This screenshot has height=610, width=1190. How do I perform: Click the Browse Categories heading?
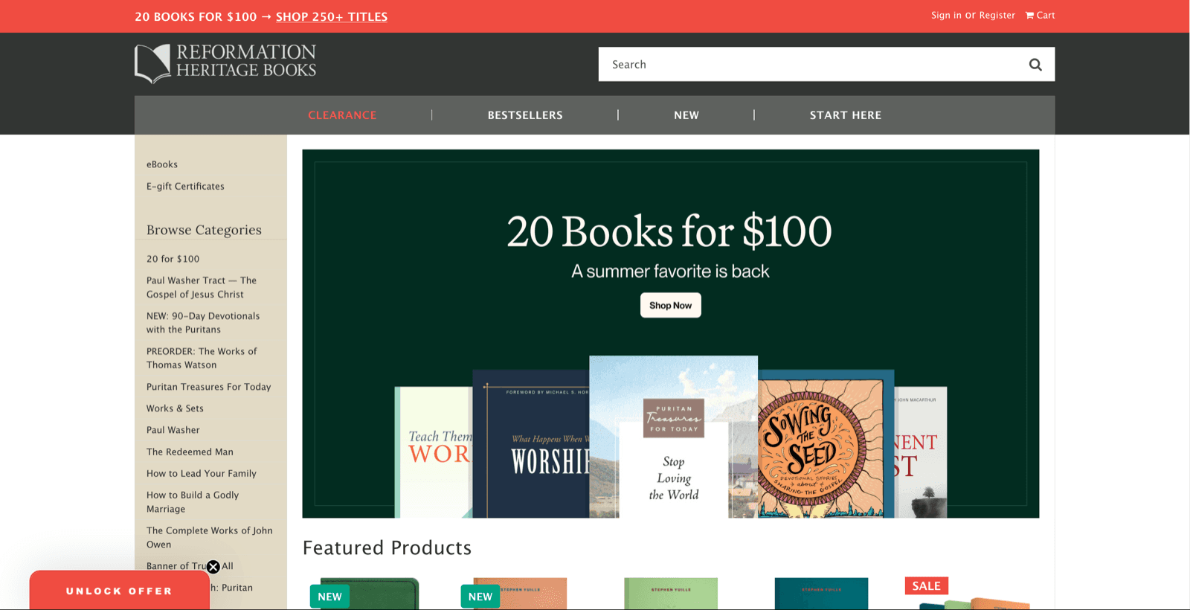[x=204, y=230]
